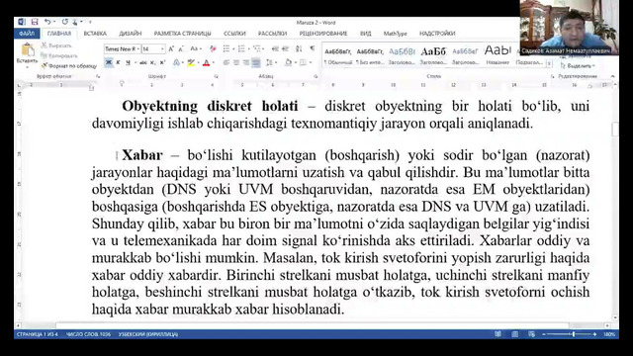Toggle bold (Ж) formatting
The width and height of the screenshot is (633, 356).
(108, 62)
